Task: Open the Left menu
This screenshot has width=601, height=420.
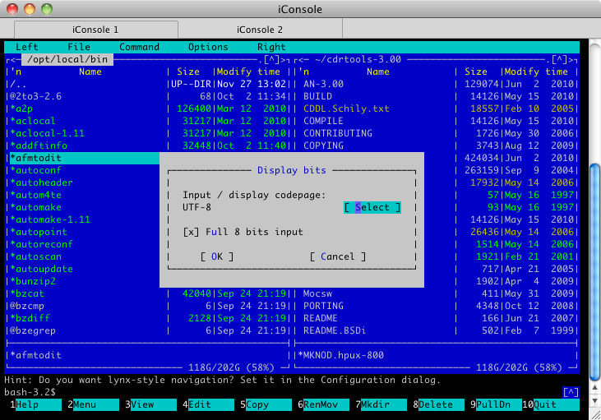Action: [27, 47]
